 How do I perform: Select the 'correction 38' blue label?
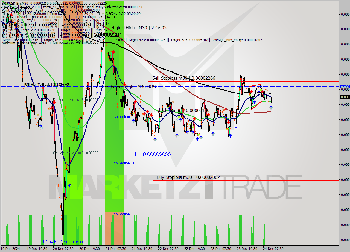pos(124,116)
